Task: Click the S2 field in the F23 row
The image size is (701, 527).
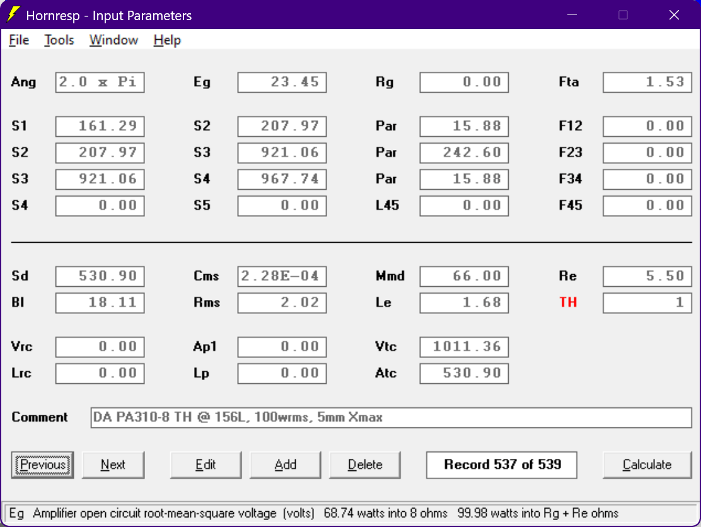Action: (x=100, y=153)
